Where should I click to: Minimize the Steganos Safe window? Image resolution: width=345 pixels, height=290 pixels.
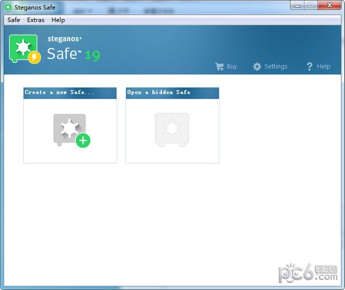297,5
